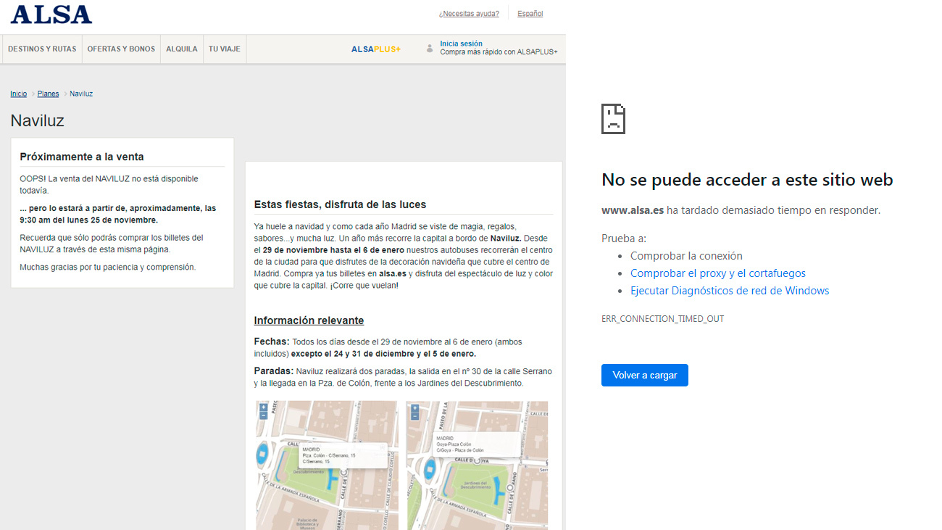Image resolution: width=942 pixels, height=530 pixels.
Task: Navigate to Inicio via breadcrumb
Action: (x=18, y=93)
